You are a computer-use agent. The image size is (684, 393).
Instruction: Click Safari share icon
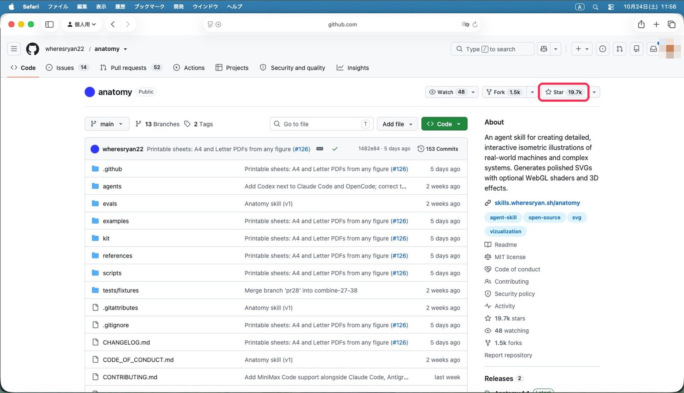click(x=641, y=24)
